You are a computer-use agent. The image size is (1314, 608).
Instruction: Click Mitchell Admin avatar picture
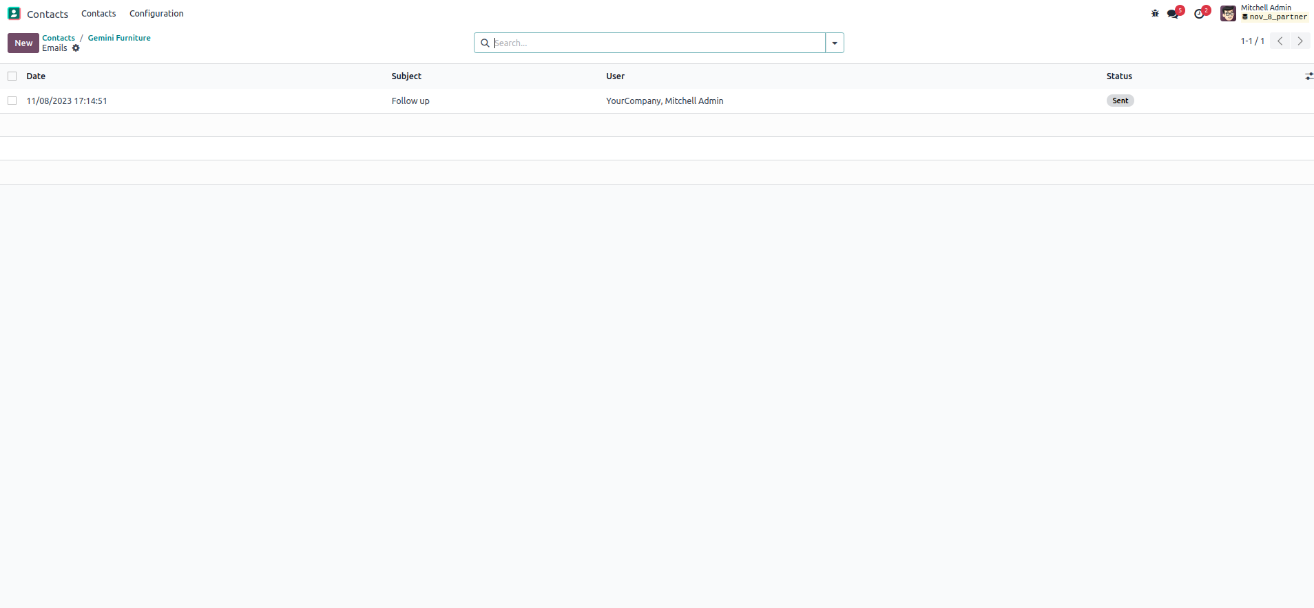click(1228, 13)
